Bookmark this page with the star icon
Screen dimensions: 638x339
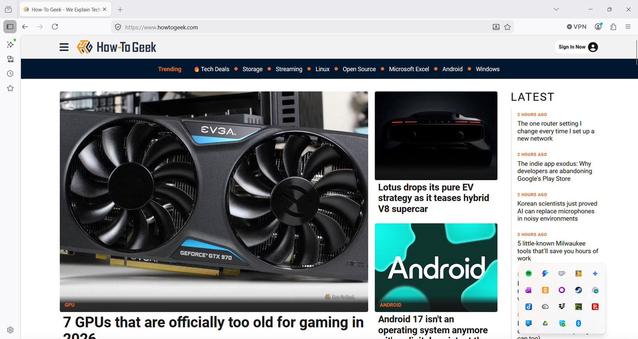click(x=508, y=27)
